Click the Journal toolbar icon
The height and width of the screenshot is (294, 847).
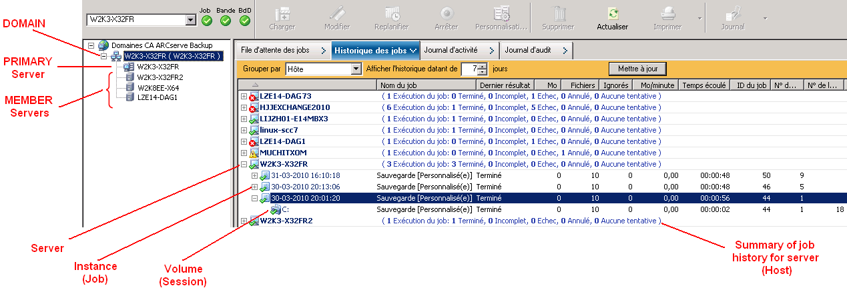click(733, 13)
